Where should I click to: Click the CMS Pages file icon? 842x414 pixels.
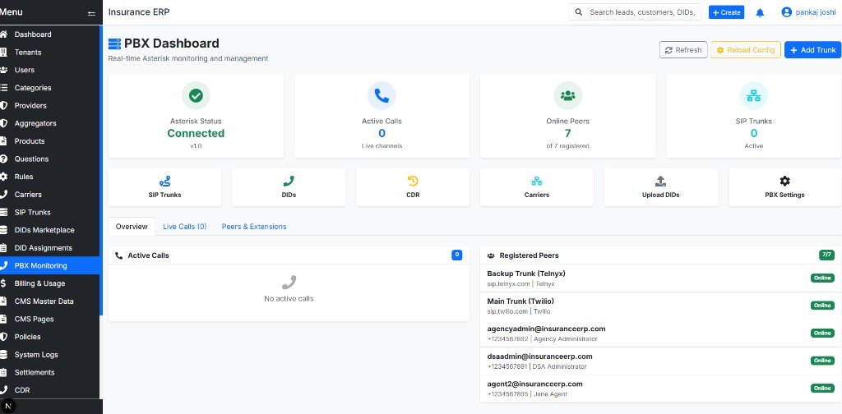3,319
